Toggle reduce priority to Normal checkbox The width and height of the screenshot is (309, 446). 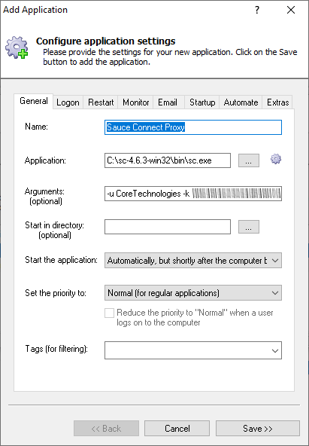(x=109, y=313)
